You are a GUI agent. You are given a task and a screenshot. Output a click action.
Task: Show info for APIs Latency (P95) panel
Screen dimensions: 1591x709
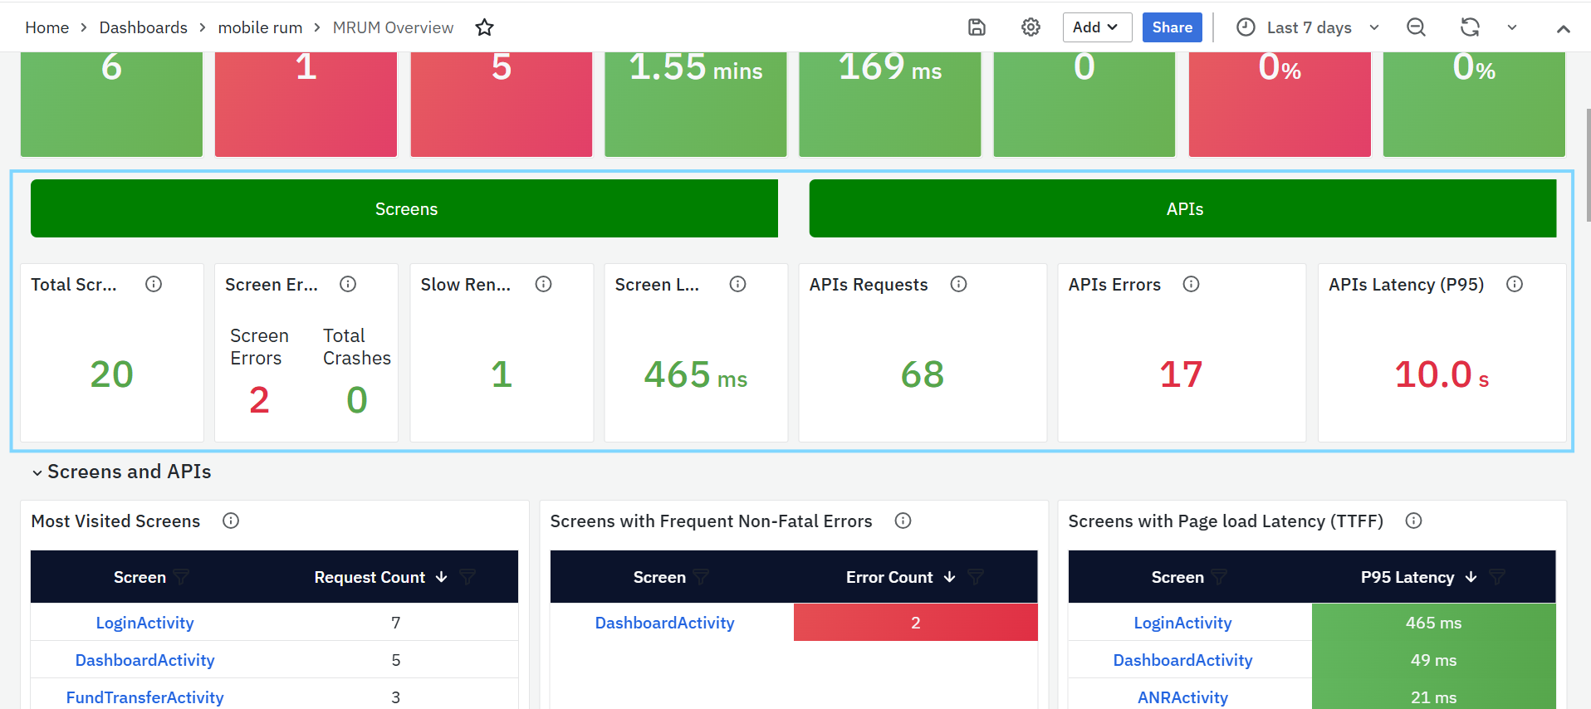(1515, 284)
